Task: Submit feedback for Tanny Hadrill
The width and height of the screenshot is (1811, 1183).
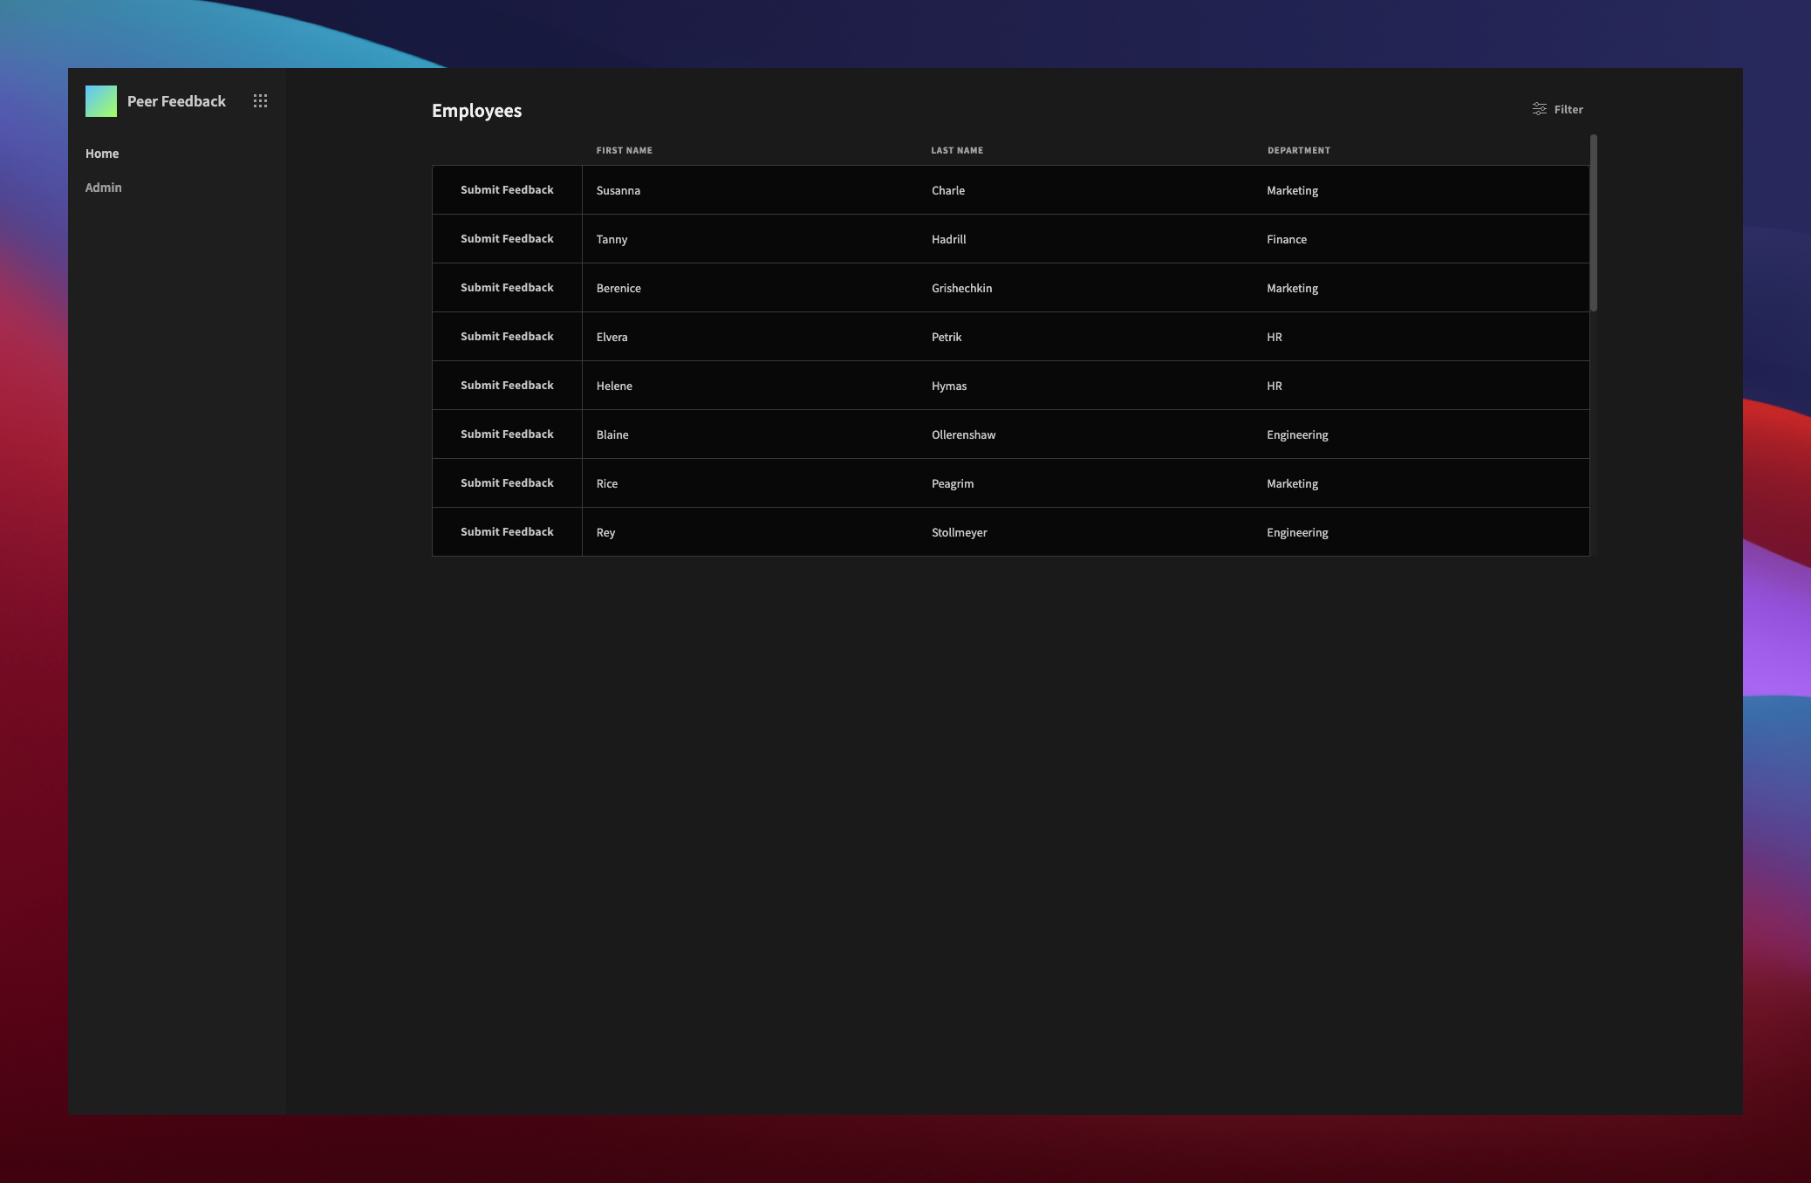Action: coord(507,239)
